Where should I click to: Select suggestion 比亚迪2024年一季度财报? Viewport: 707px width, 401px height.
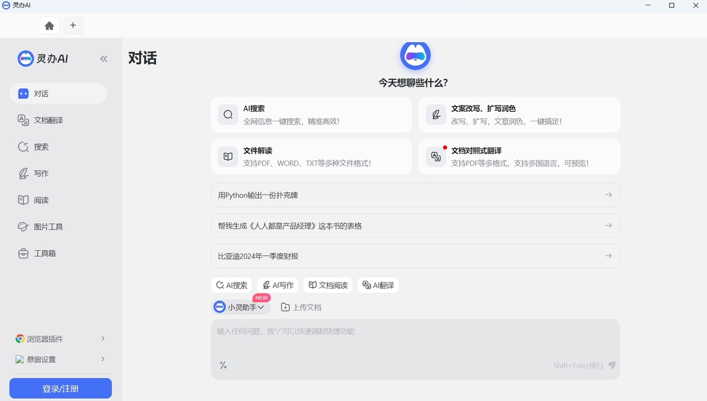[x=415, y=256]
